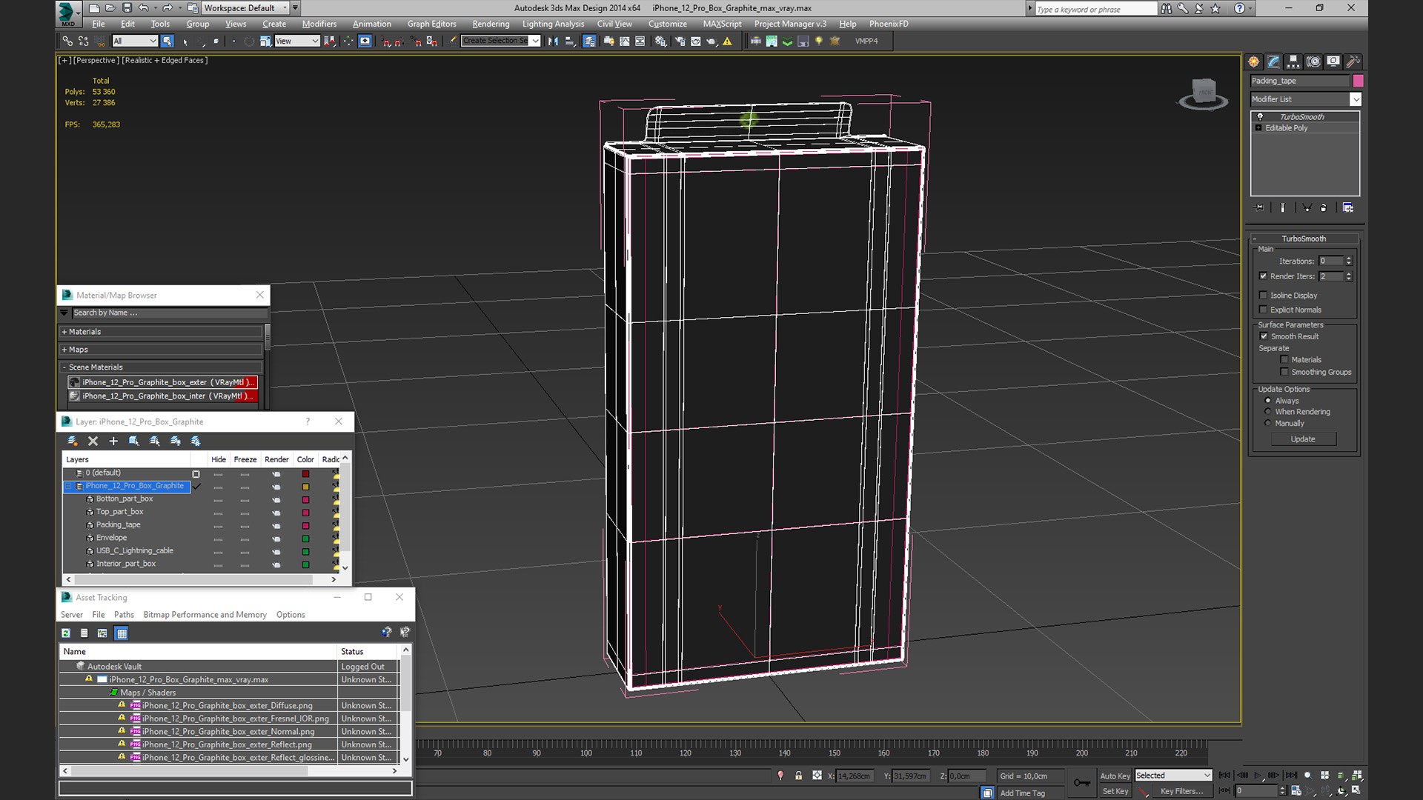Open the Modifier List dropdown
The height and width of the screenshot is (800, 1423).
[1356, 99]
